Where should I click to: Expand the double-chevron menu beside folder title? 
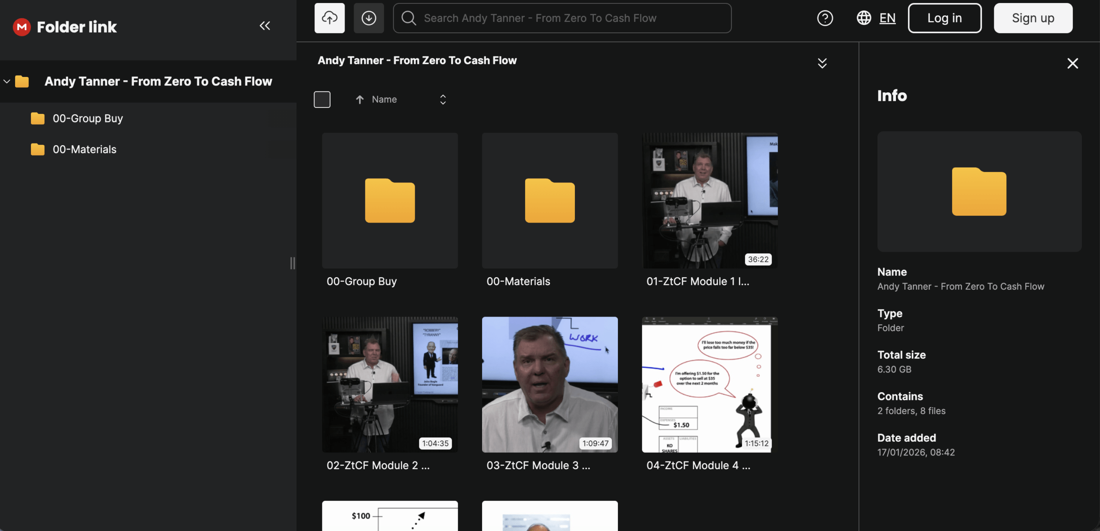click(822, 64)
